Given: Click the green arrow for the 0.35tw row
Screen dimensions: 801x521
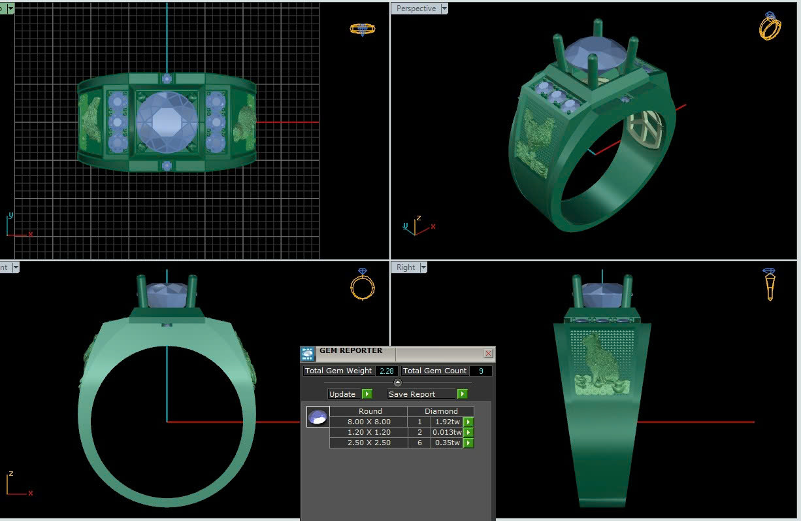Looking at the screenshot, I should click(x=468, y=443).
